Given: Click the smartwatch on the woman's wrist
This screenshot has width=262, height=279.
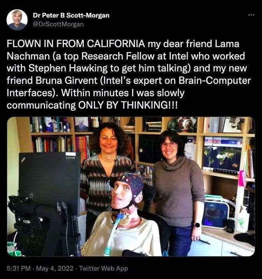Looking at the screenshot, I should [x=197, y=225].
